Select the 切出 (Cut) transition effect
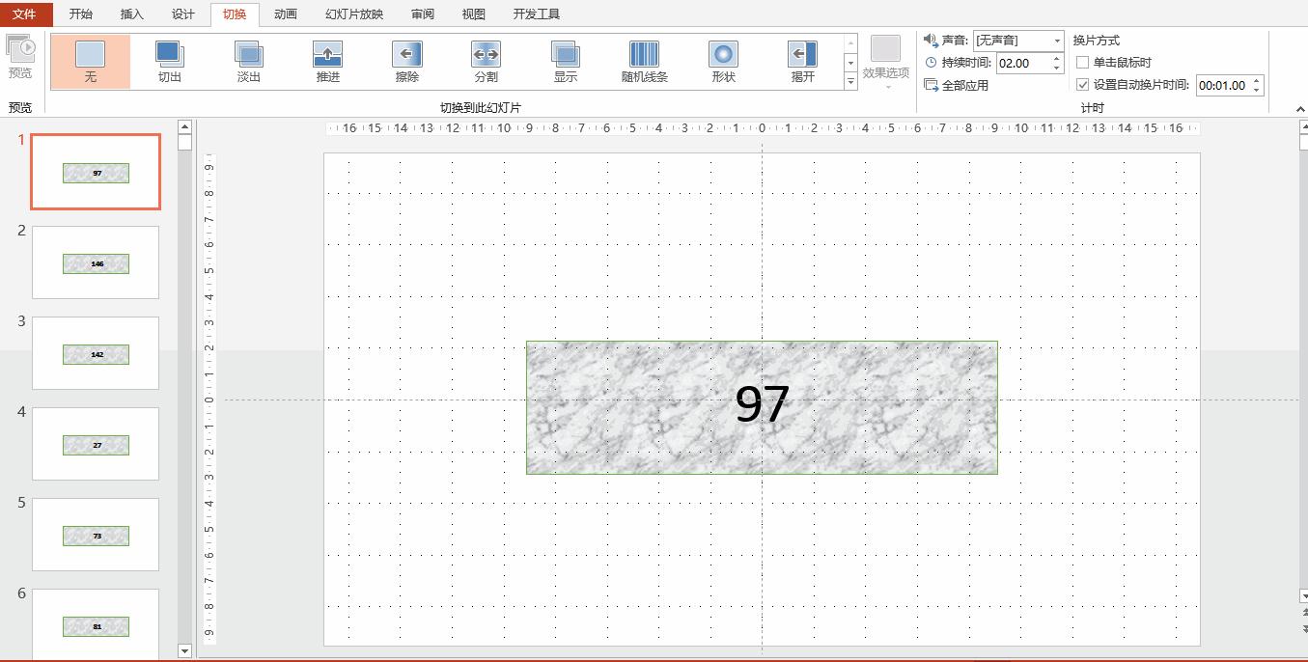1308x662 pixels. point(170,62)
